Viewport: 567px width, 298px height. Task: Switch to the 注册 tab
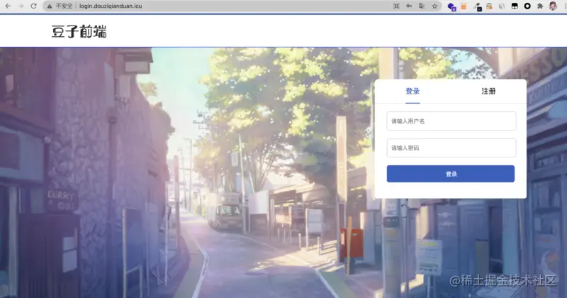click(488, 92)
